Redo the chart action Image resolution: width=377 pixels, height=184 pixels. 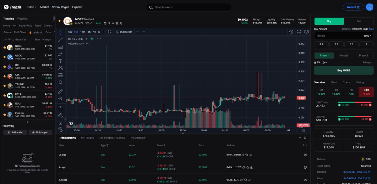click(143, 32)
